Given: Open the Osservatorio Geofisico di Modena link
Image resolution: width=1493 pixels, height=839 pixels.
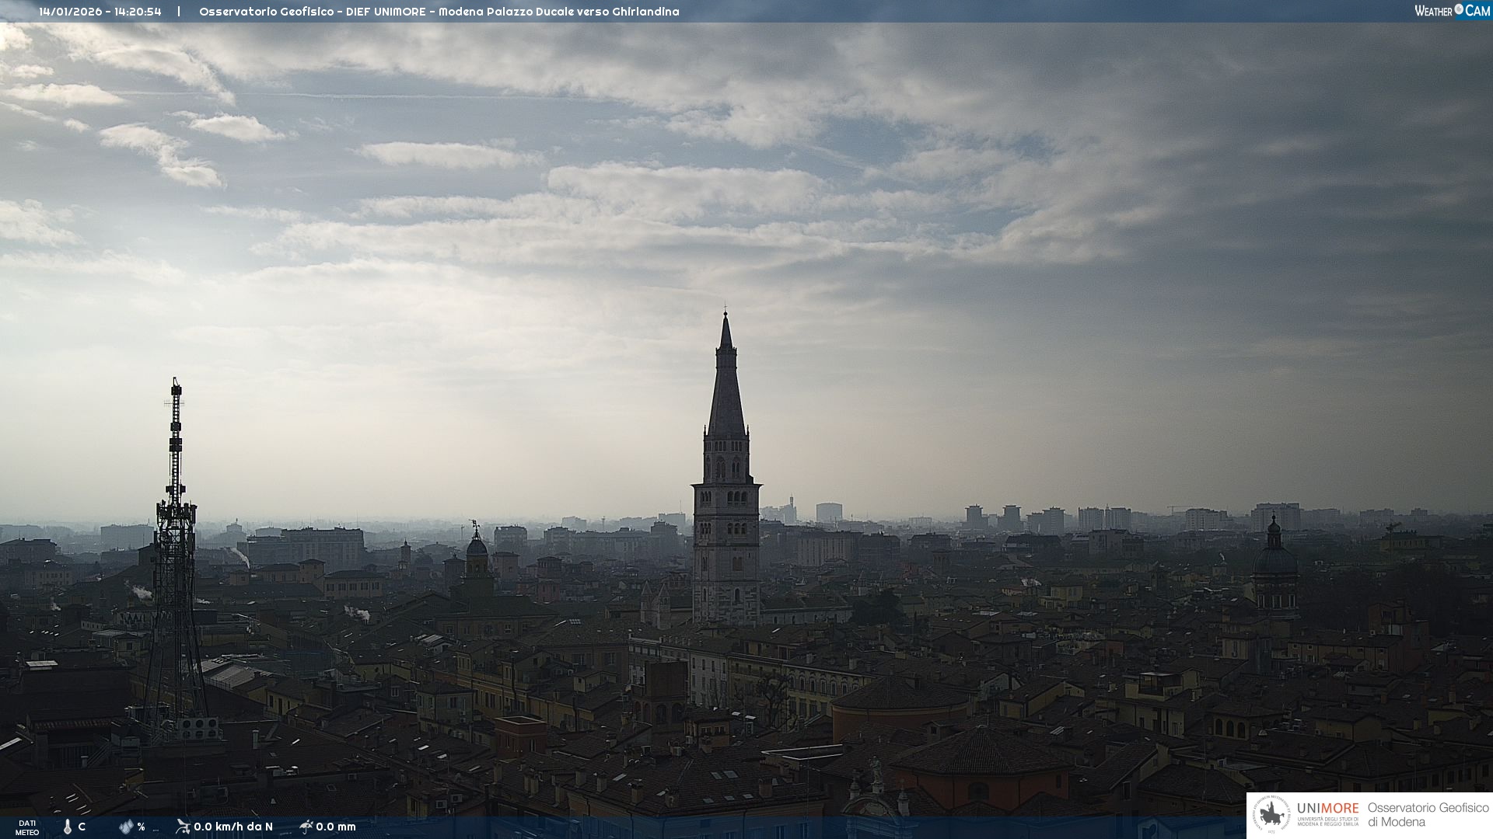Looking at the screenshot, I should 1428,815.
